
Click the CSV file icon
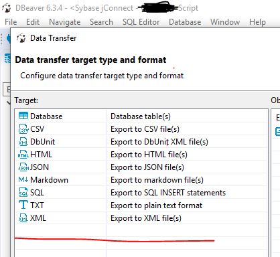(x=23, y=128)
